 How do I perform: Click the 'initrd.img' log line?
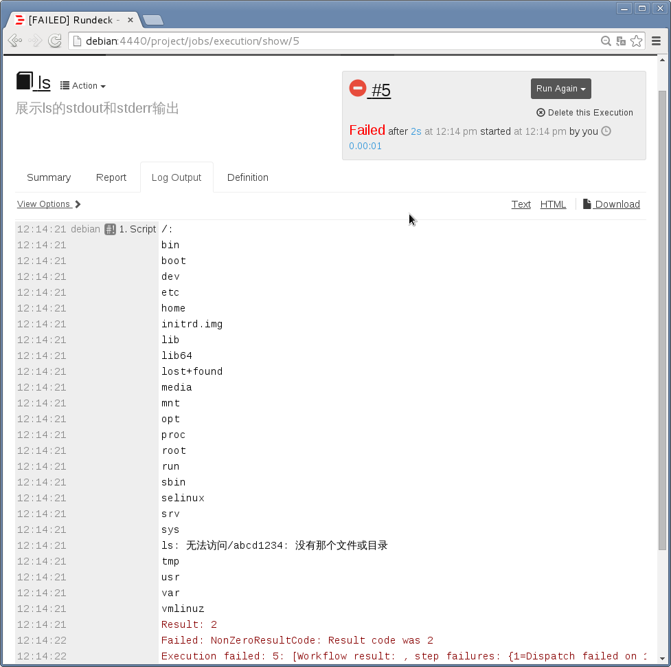(x=192, y=325)
